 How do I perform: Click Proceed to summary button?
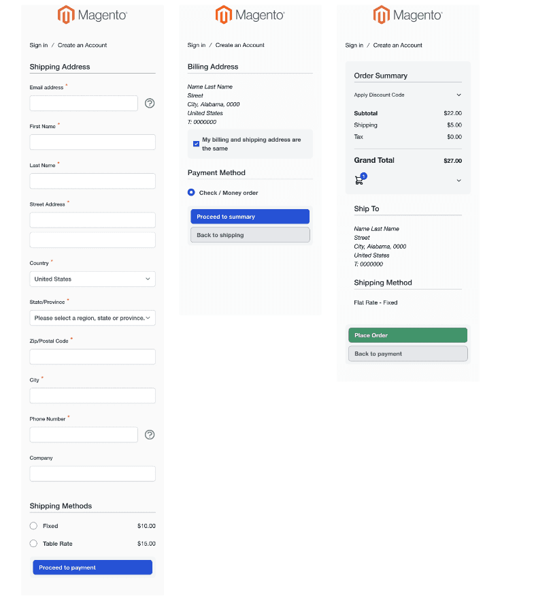coord(250,217)
